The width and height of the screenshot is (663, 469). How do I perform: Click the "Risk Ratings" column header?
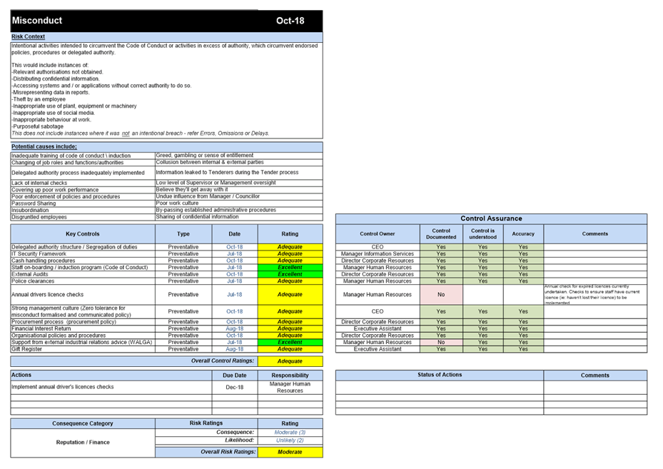(x=206, y=423)
